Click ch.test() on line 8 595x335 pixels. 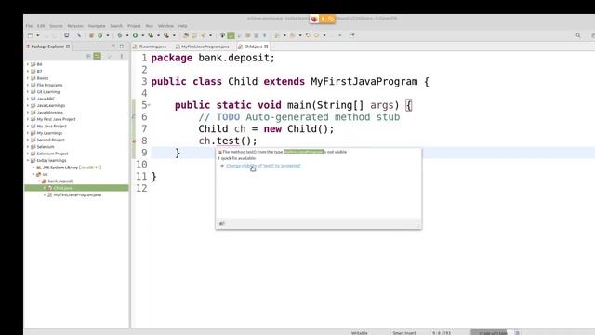[x=227, y=141]
